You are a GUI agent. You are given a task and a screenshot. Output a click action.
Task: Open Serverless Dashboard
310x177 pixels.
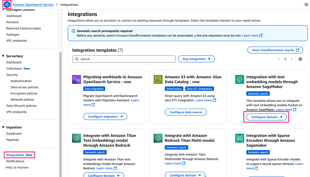tap(14, 62)
